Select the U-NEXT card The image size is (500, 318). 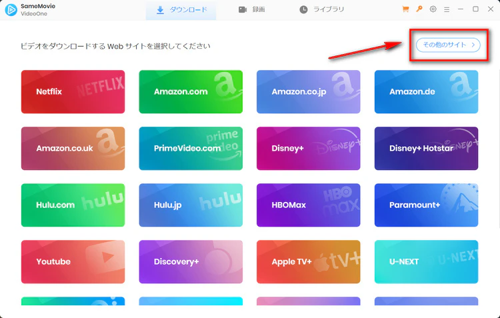tap(427, 262)
